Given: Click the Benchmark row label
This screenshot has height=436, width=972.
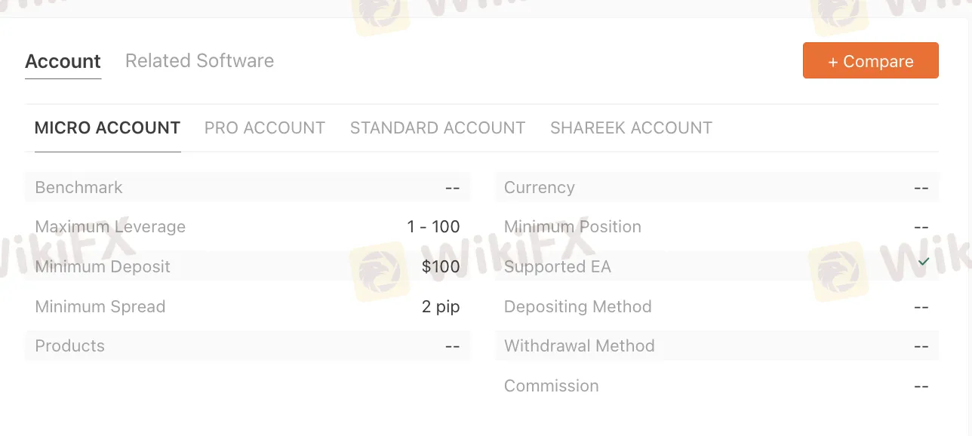Looking at the screenshot, I should tap(78, 188).
